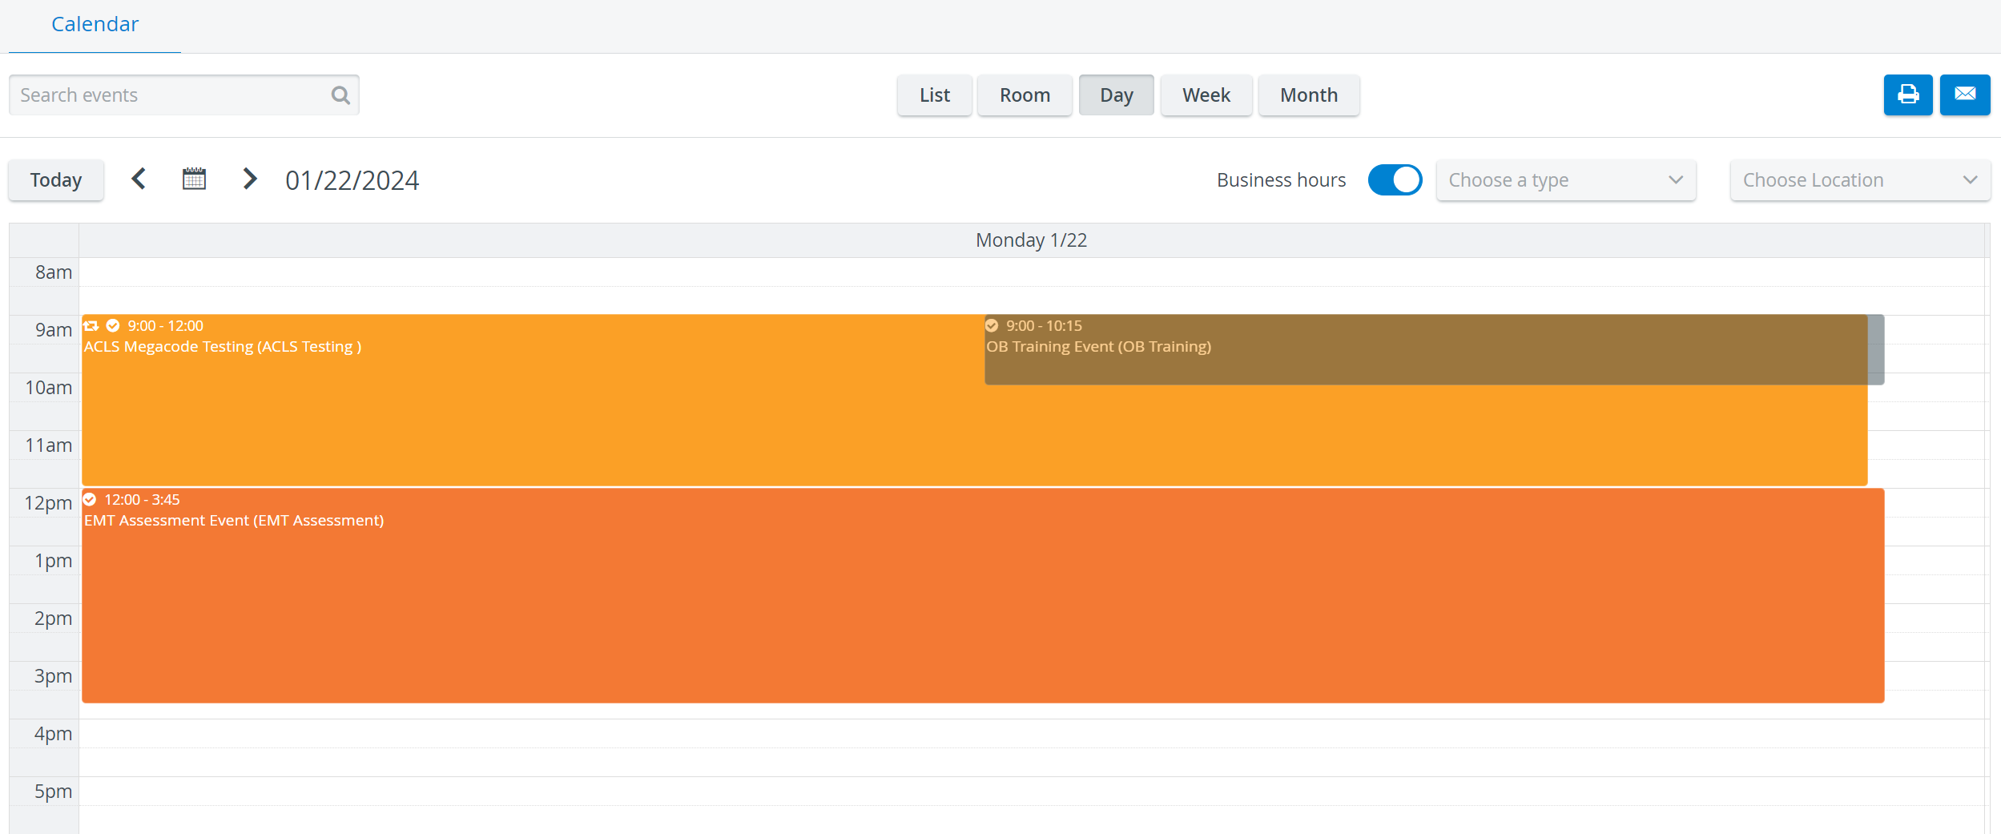Toggle the Business hours switch
The image size is (2001, 834).
[x=1395, y=180]
